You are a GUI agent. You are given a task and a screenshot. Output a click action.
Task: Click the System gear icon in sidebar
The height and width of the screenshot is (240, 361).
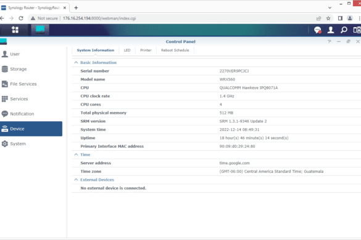[4, 144]
